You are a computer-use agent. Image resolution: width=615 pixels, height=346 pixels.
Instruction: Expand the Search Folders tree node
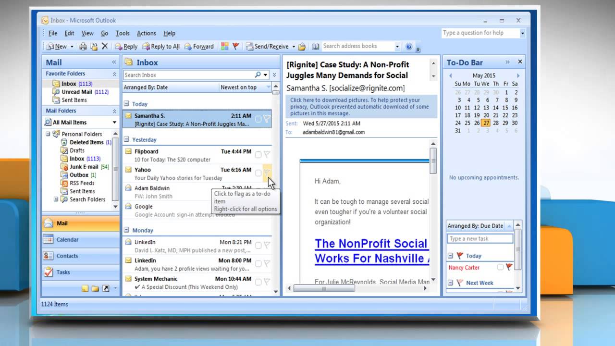pos(56,199)
